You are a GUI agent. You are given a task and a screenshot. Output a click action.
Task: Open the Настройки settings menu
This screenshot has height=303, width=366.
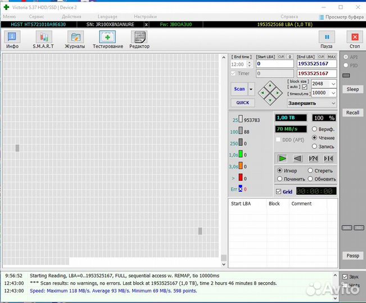pyautogui.click(x=146, y=17)
